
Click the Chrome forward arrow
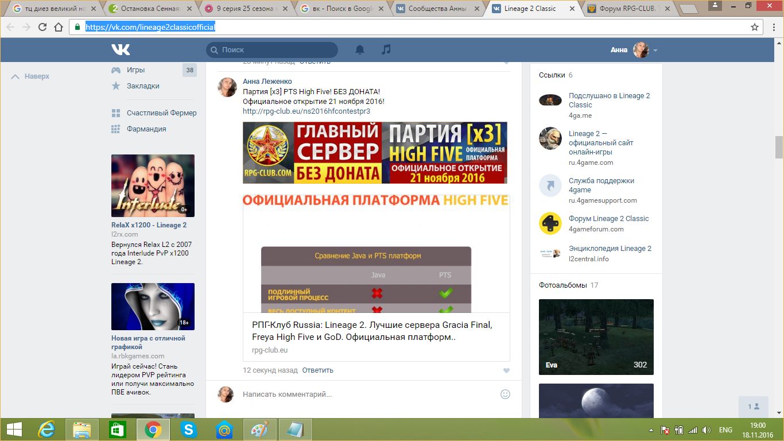pyautogui.click(x=26, y=27)
